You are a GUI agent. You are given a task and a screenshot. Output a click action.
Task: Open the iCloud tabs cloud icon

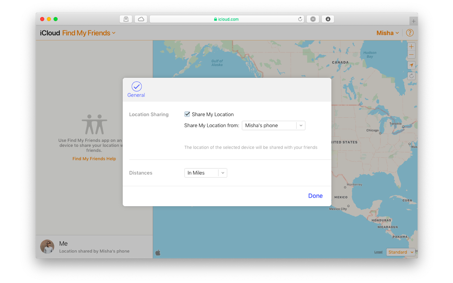(x=141, y=19)
